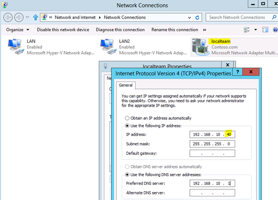This screenshot has height=200, width=278.
Task: Click the Back navigation arrow
Action: (8, 17)
